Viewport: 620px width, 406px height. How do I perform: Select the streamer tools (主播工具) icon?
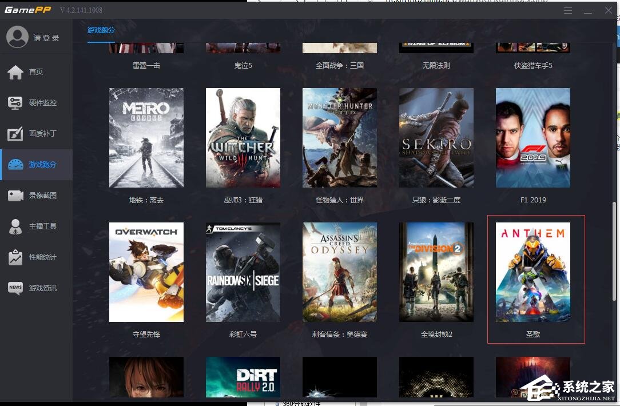point(15,226)
